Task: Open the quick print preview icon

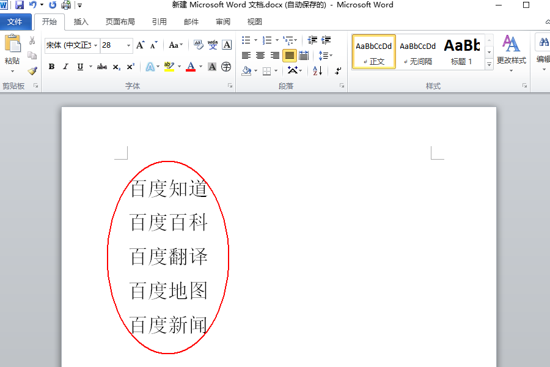Action: 66,5
